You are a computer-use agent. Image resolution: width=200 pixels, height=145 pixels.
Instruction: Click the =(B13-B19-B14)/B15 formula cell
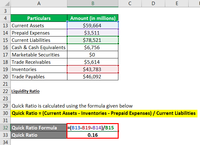(92, 128)
